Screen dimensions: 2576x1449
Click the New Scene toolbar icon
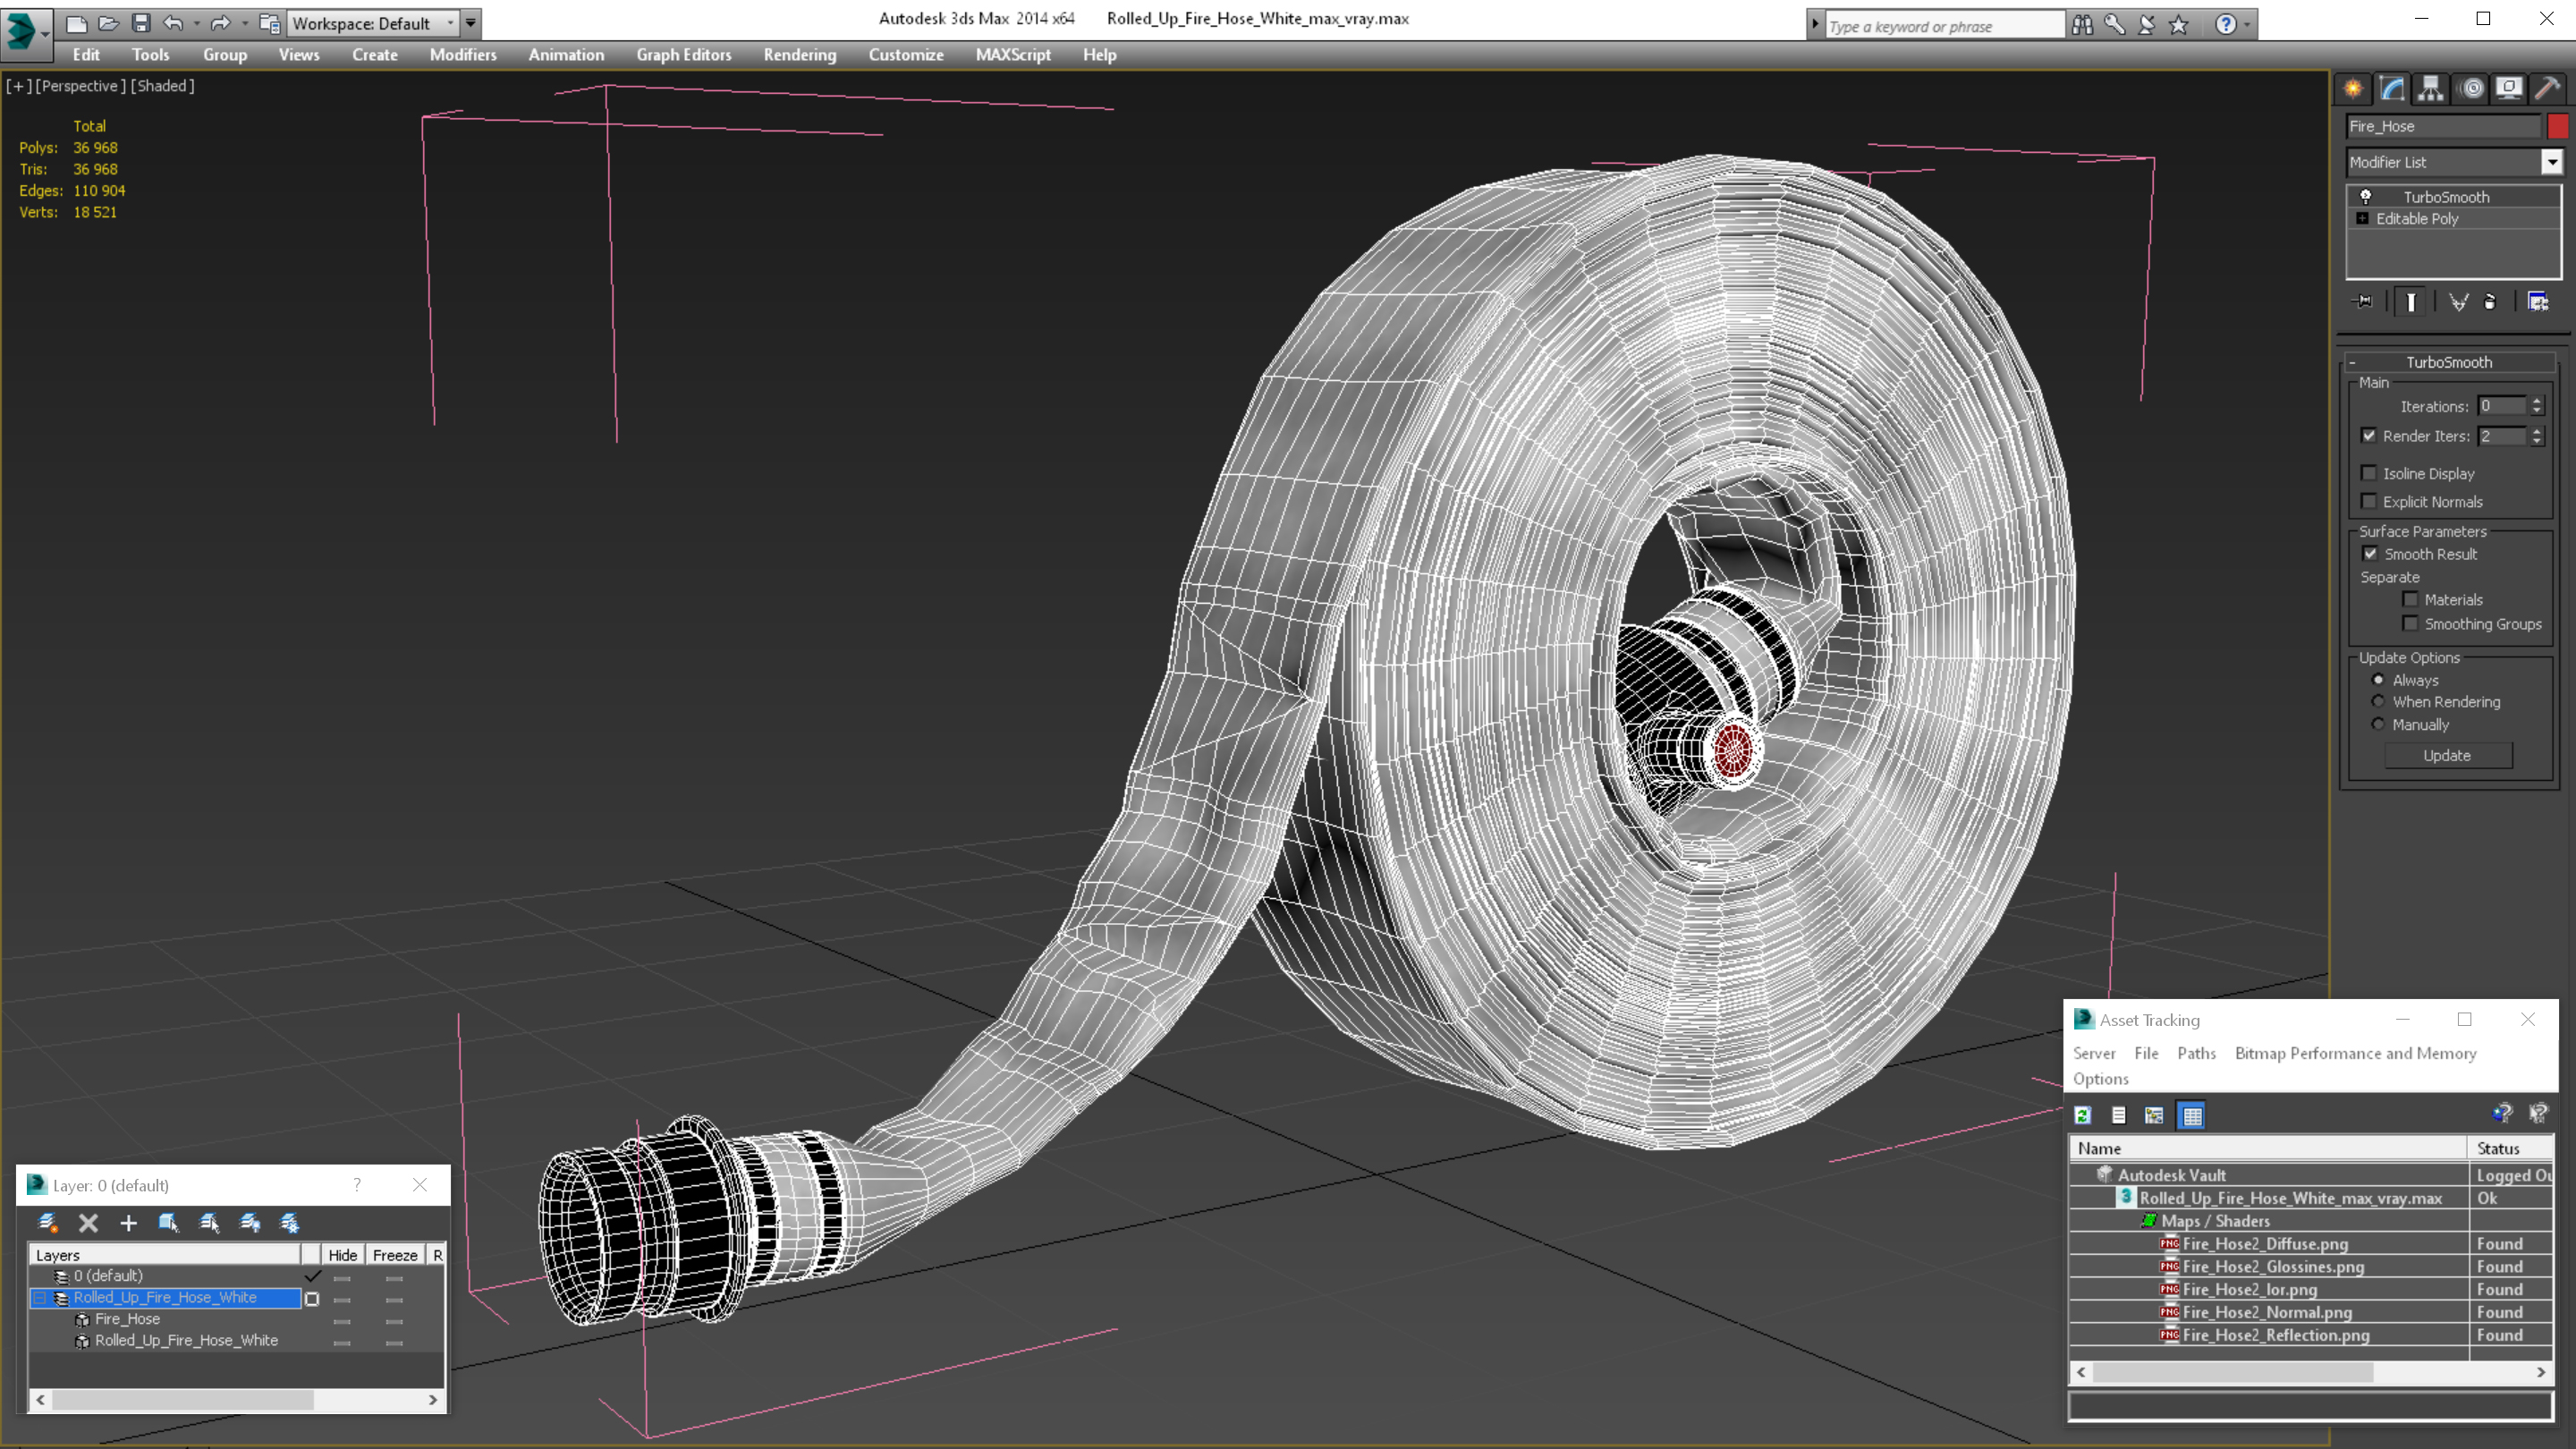pos(76,22)
